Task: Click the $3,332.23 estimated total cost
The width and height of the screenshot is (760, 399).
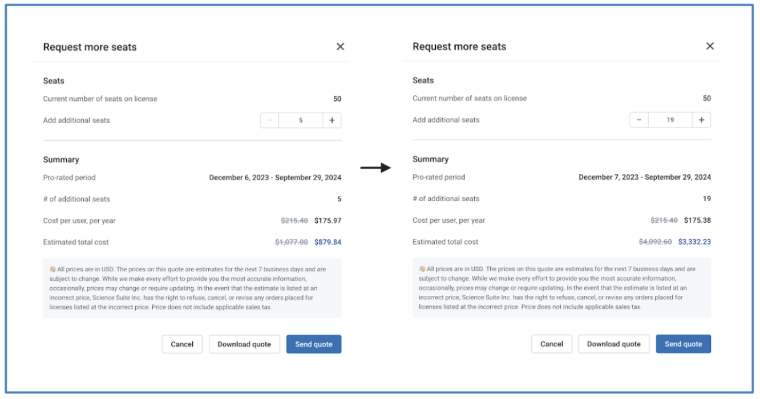Action: (x=694, y=242)
